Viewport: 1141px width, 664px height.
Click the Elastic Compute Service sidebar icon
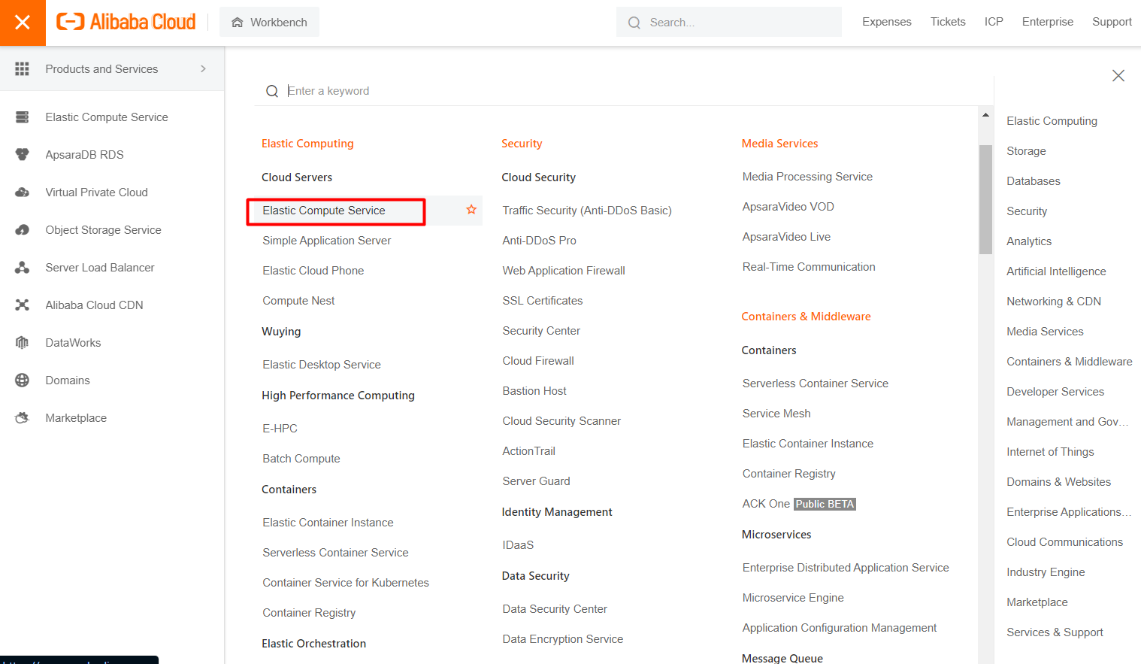click(23, 117)
